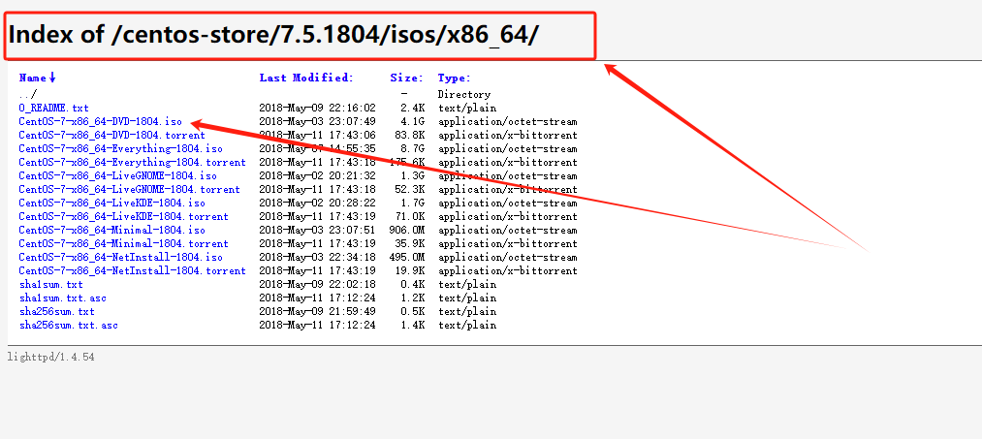This screenshot has height=439, width=982.
Task: Click the 906.0M size of the Minimal iso
Action: 407,230
